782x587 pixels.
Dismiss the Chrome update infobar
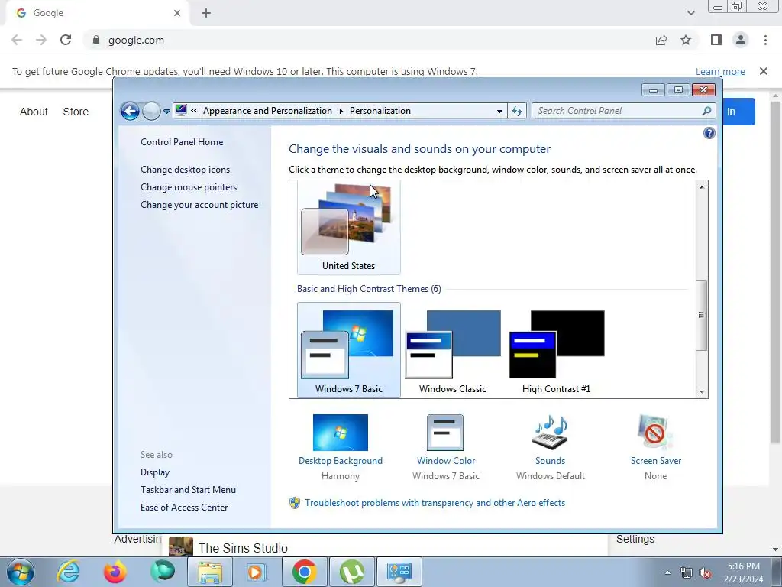pos(764,71)
